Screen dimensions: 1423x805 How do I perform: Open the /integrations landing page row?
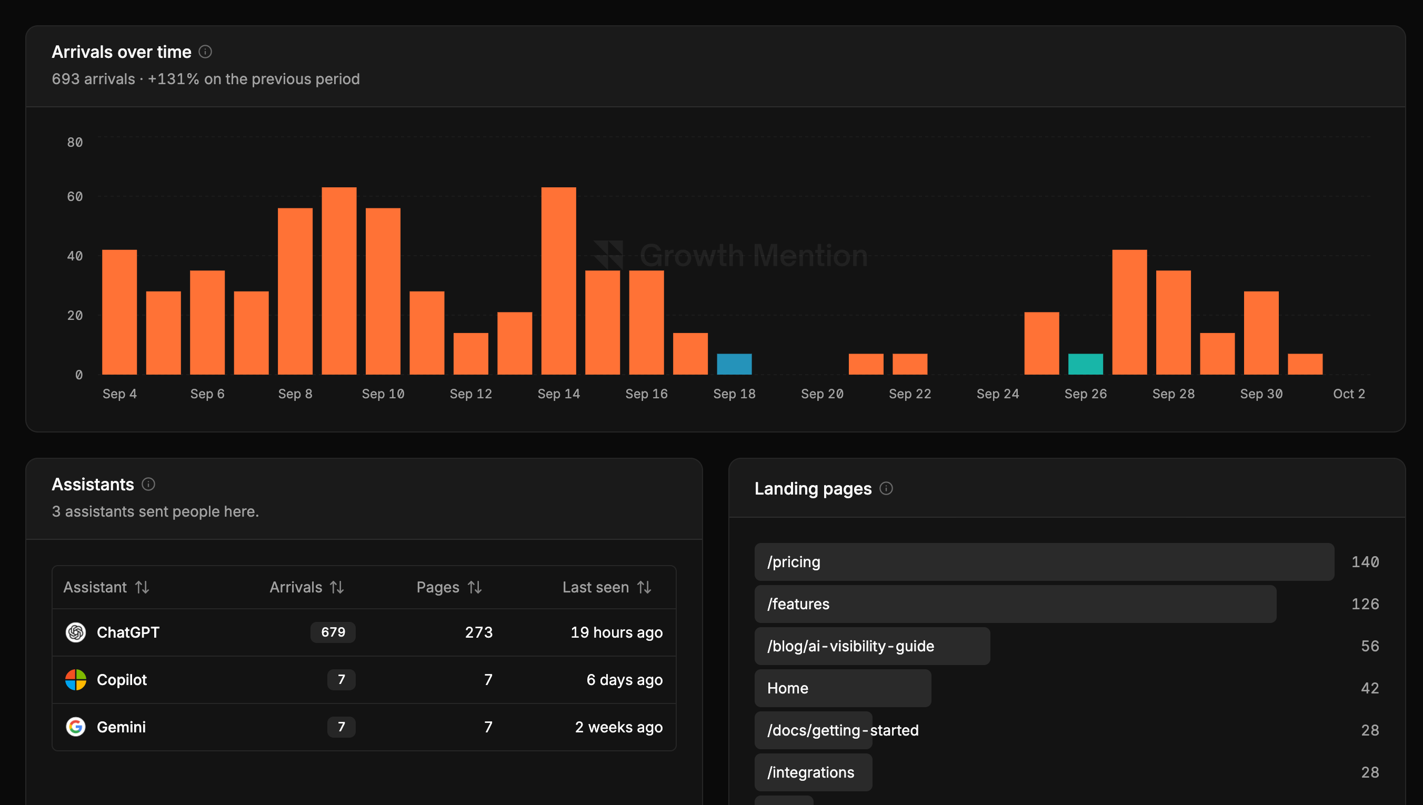(x=1067, y=772)
